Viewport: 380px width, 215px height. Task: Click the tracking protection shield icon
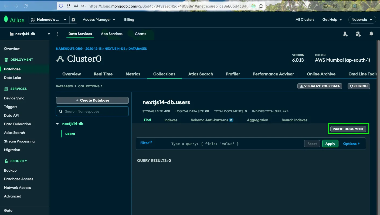tap(61, 6)
